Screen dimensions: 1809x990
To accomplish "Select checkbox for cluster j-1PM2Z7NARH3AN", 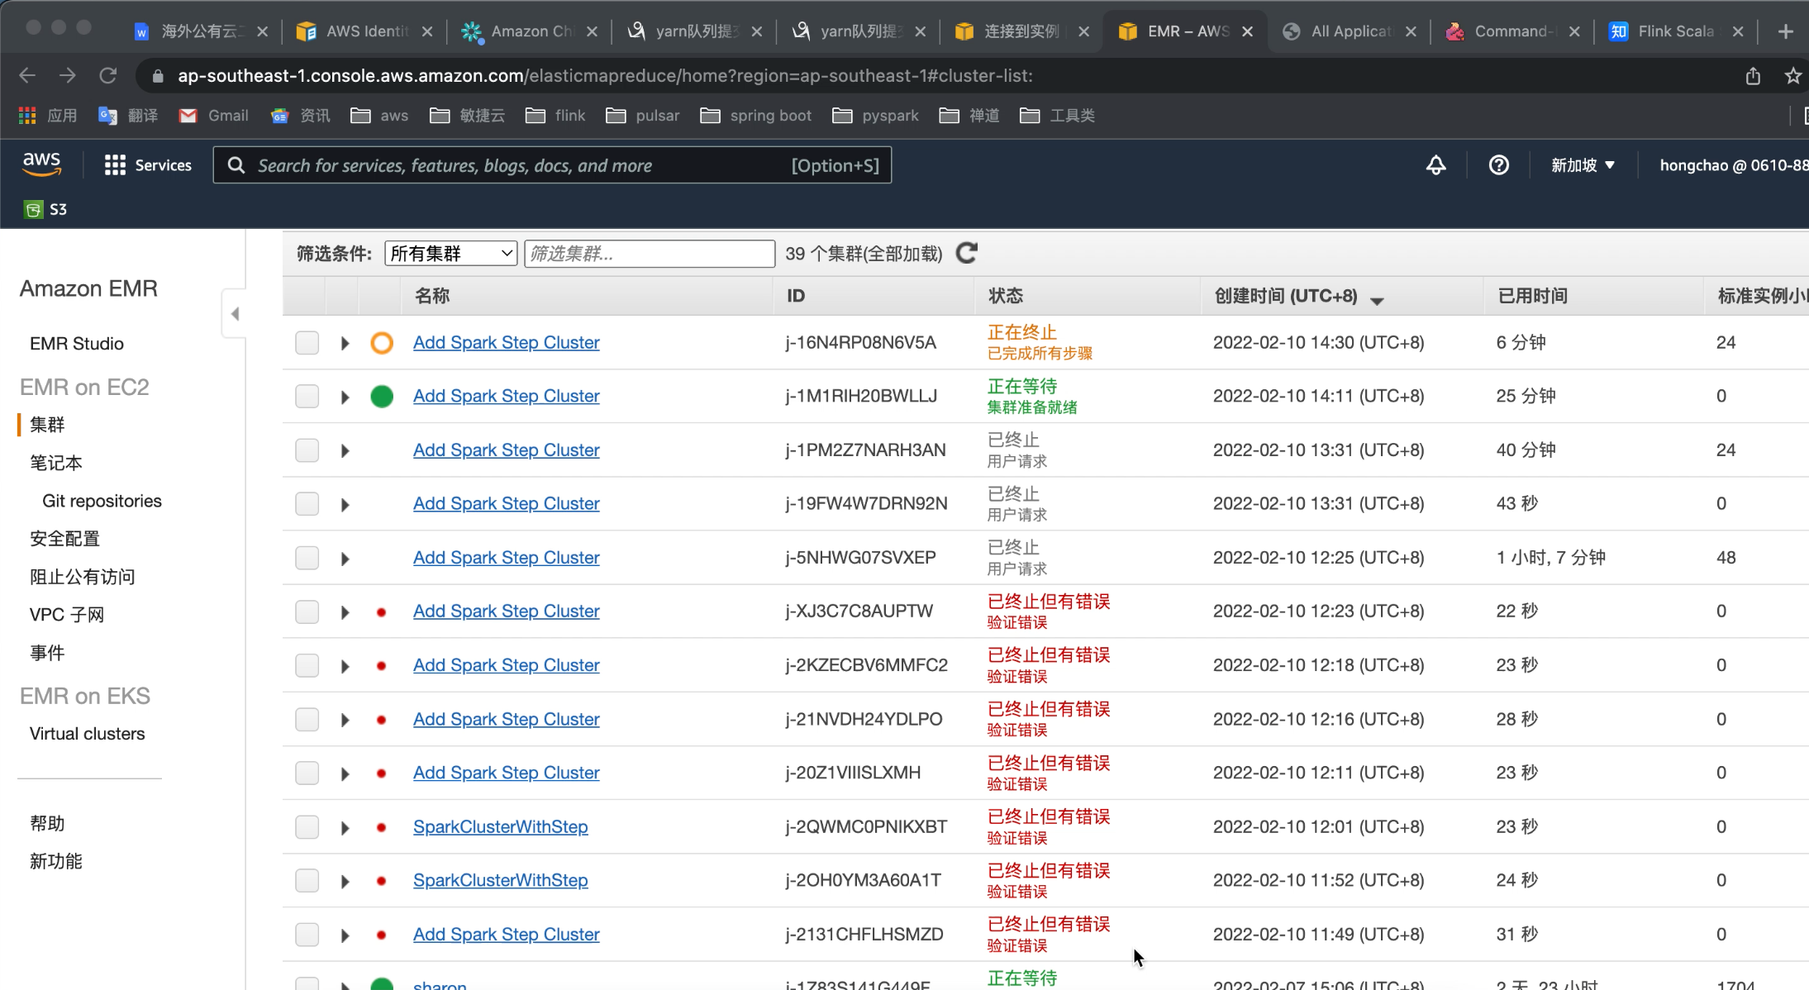I will [x=307, y=450].
